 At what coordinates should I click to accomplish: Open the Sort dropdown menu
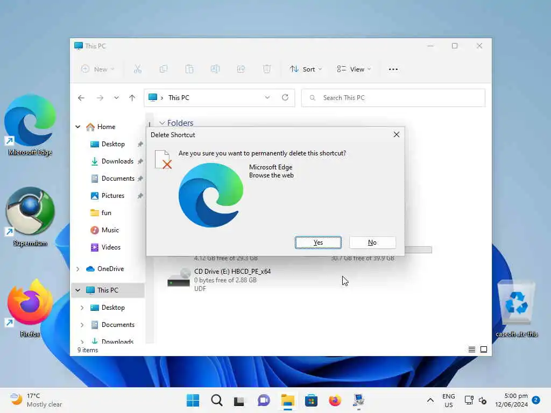(x=306, y=69)
